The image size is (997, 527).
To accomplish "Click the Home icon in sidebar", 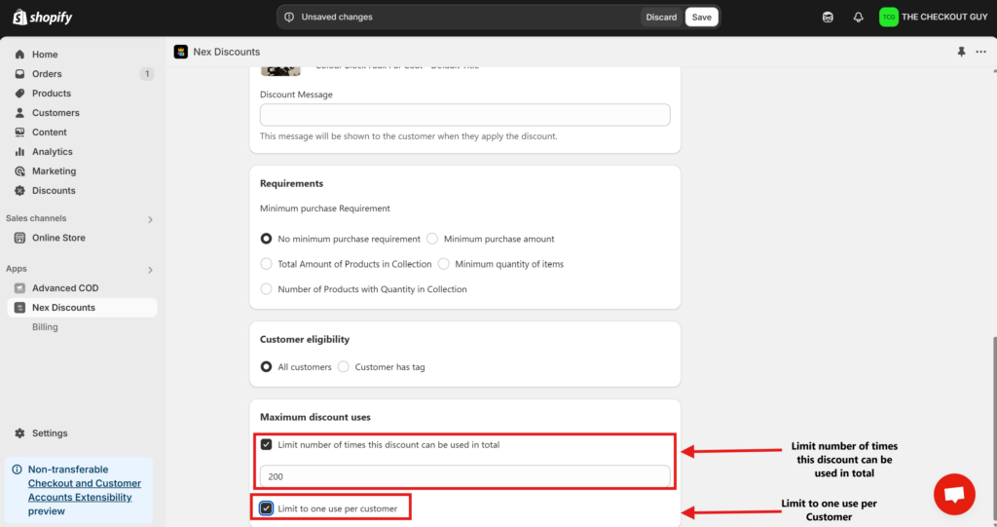I will coord(19,55).
